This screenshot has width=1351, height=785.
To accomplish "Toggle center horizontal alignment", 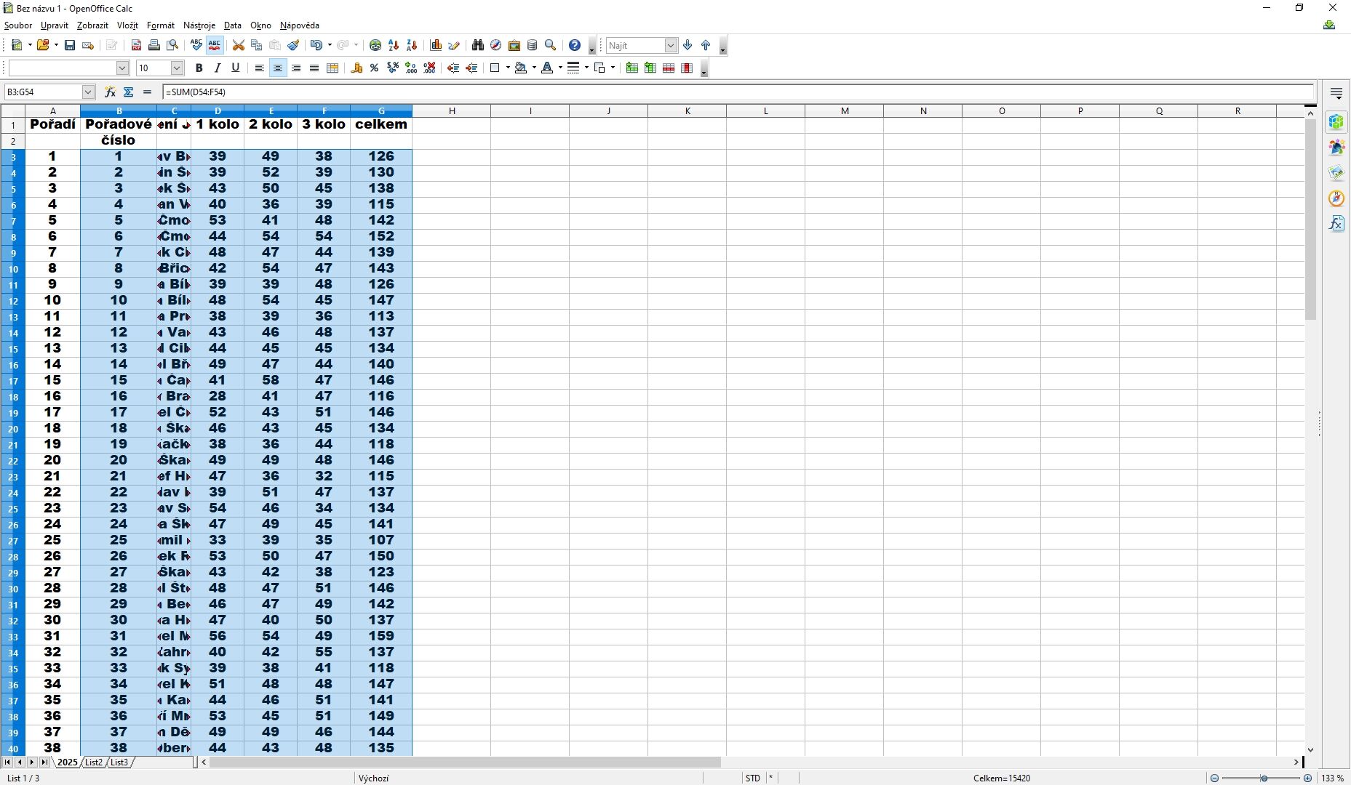I will coord(277,68).
